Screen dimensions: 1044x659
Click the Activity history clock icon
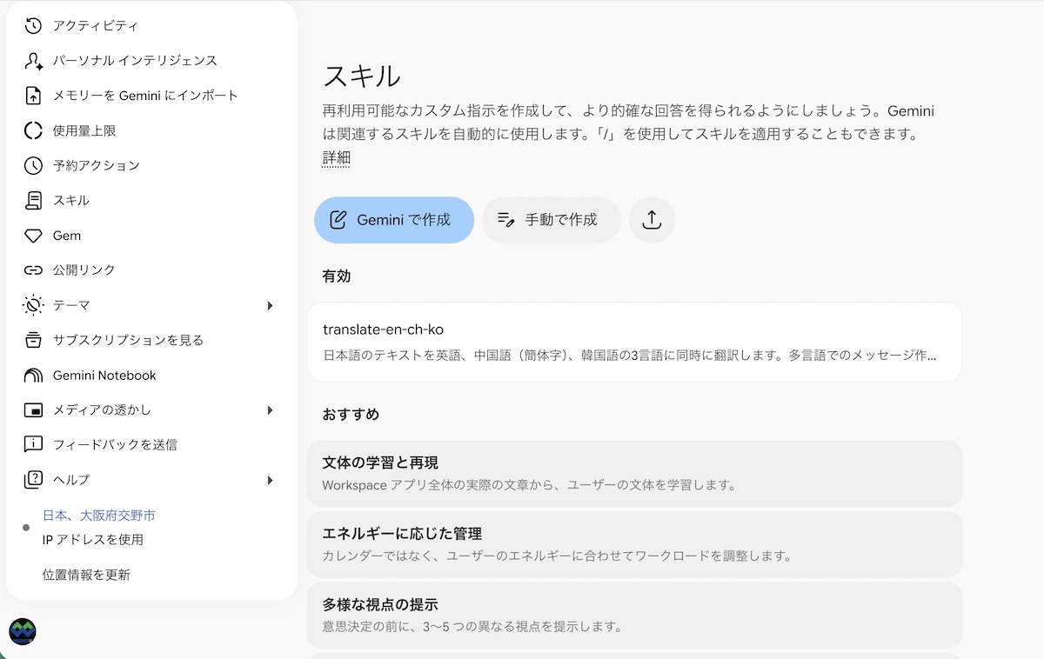pyautogui.click(x=33, y=26)
